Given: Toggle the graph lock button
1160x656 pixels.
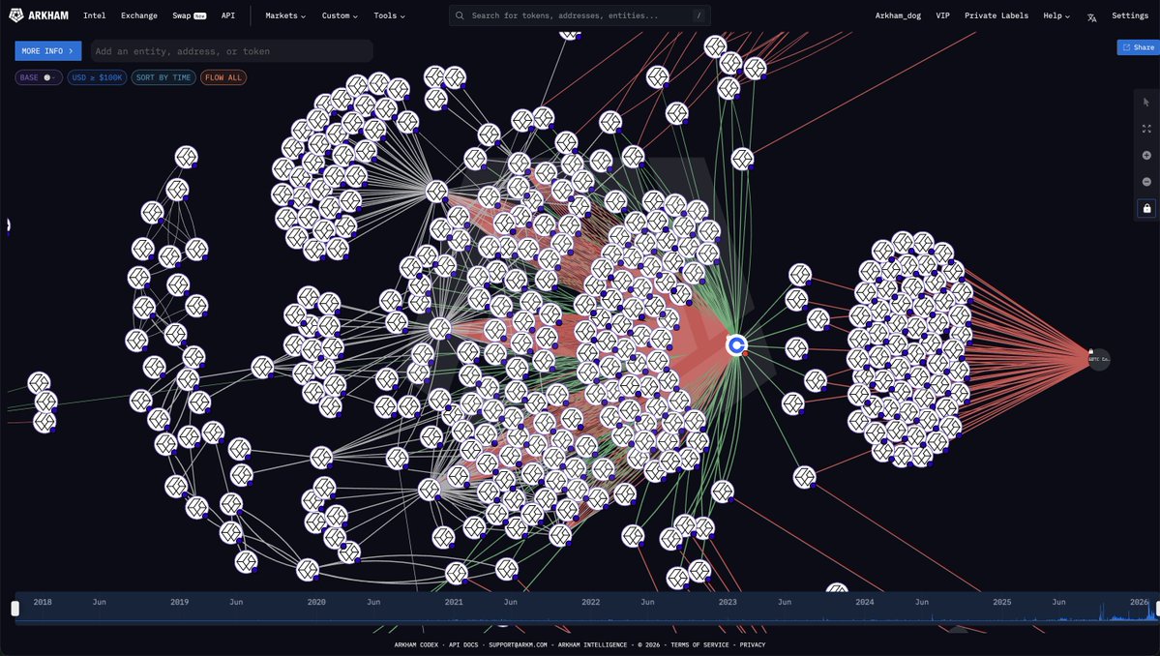Looking at the screenshot, I should [1146, 208].
